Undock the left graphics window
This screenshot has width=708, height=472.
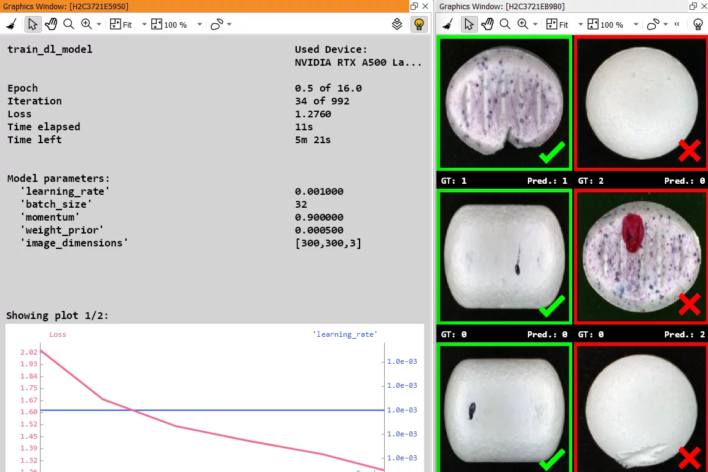tap(414, 6)
